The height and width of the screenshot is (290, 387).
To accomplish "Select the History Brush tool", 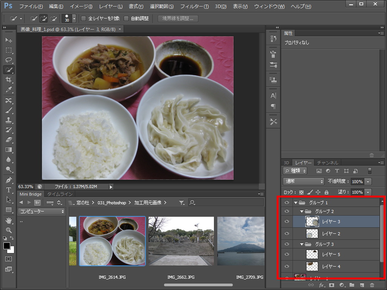I will (x=9, y=130).
